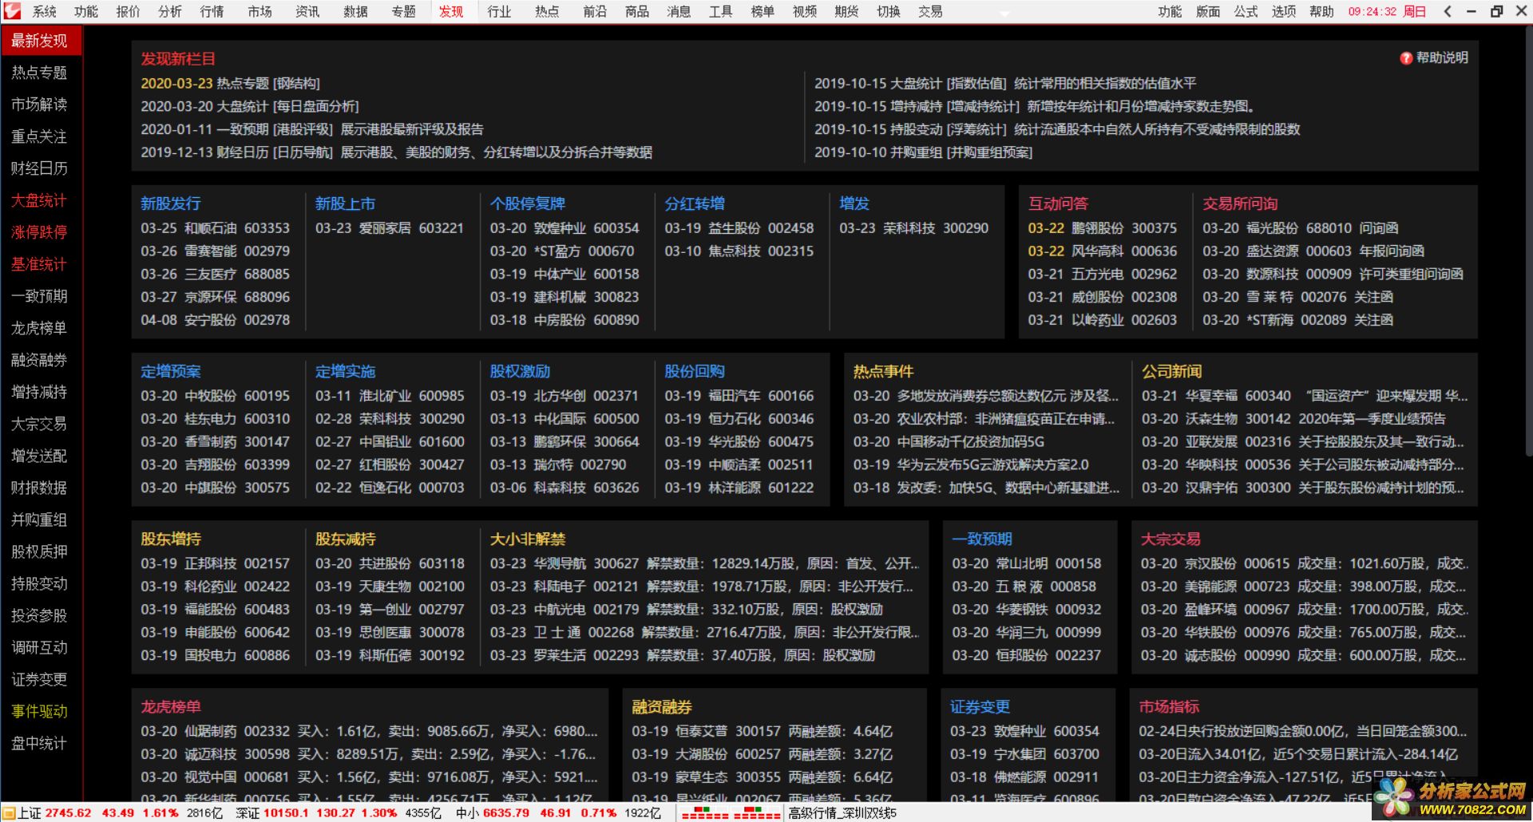Click the orange status bar icon beside 上证
The image size is (1533, 822).
tap(9, 812)
